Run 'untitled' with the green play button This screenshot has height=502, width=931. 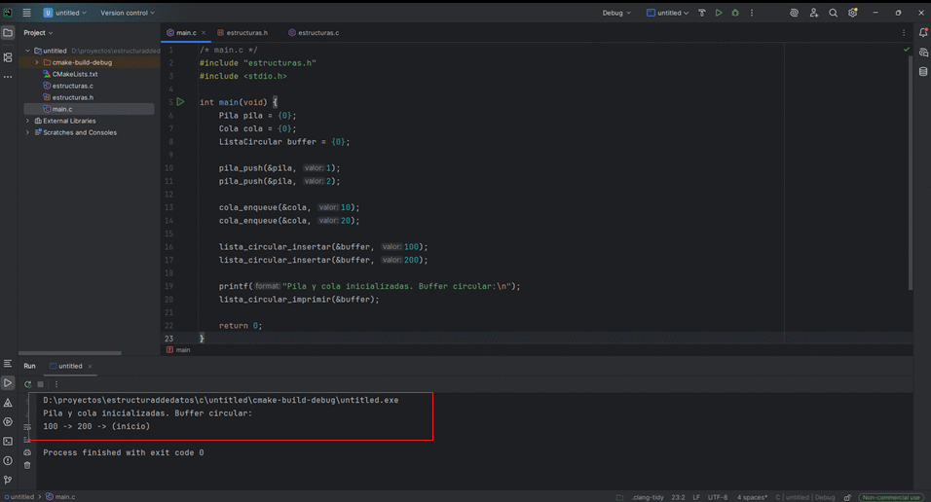click(719, 13)
